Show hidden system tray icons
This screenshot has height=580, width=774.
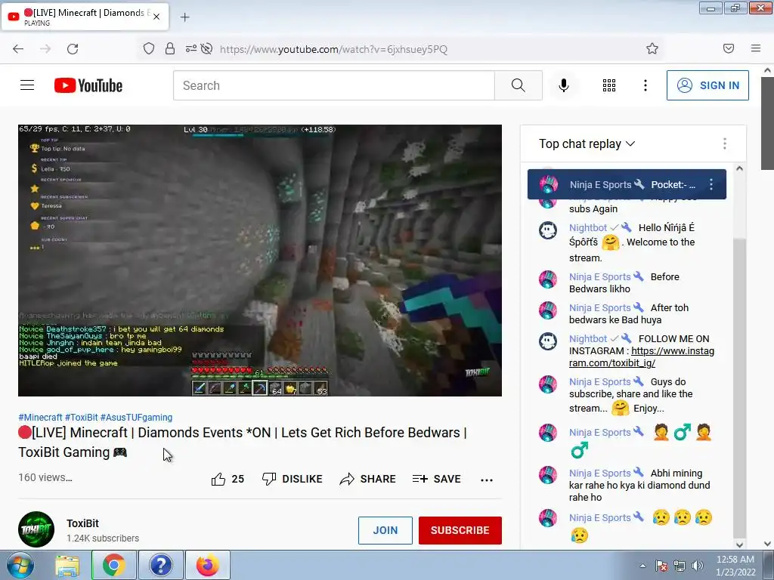[x=642, y=566]
